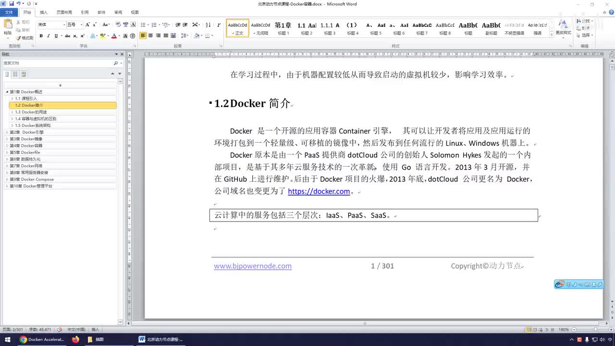615x346 pixels.
Task: Toggle Italic formatting
Action: 48,36
